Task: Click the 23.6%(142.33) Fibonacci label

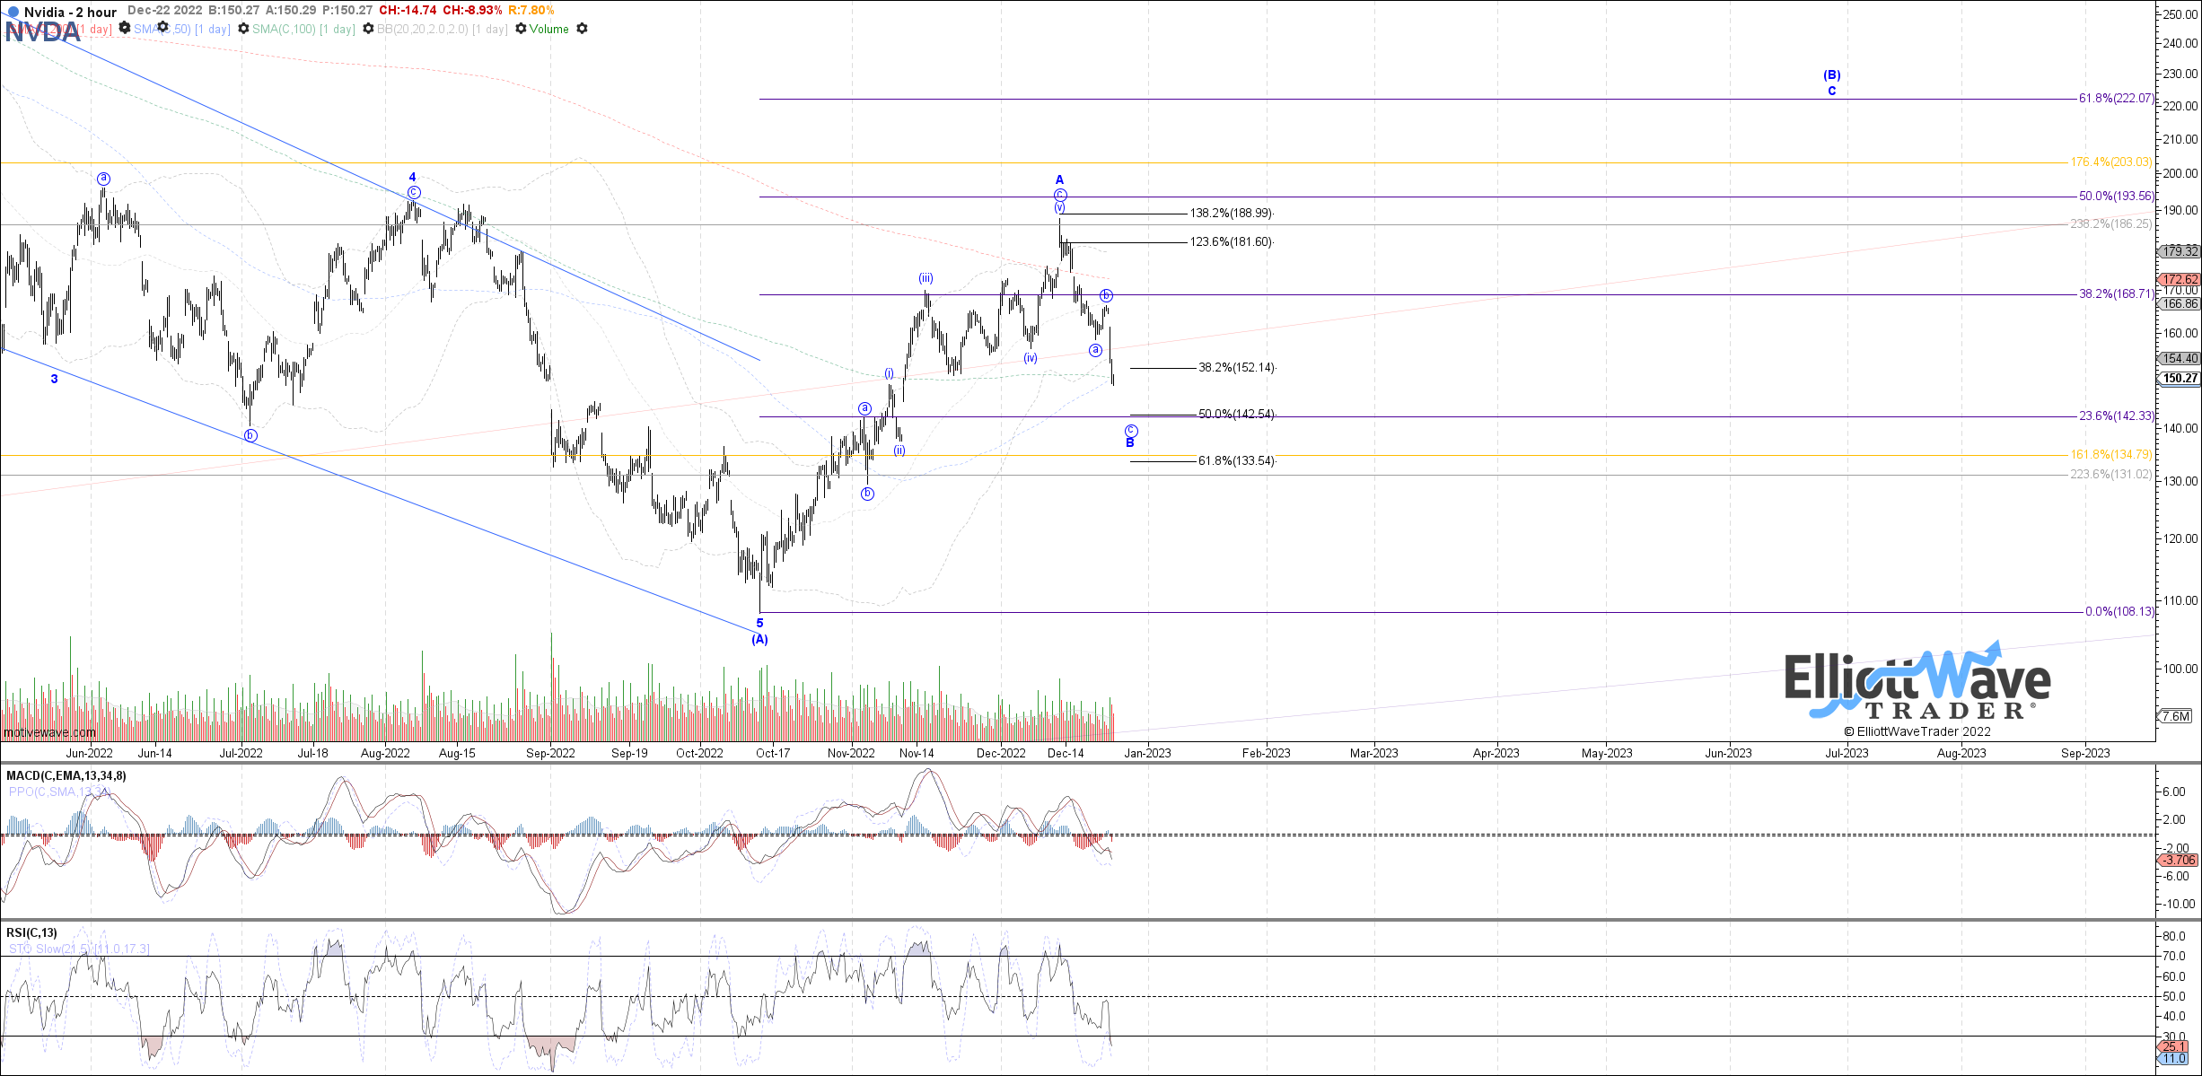Action: pos(2116,416)
